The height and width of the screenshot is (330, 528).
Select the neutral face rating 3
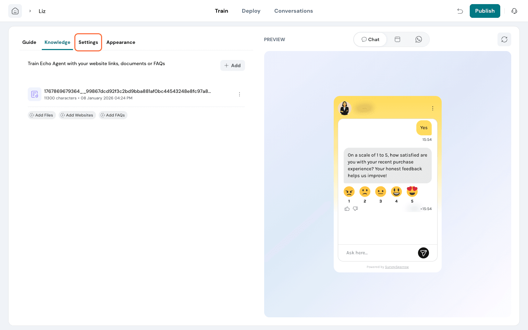click(x=380, y=192)
